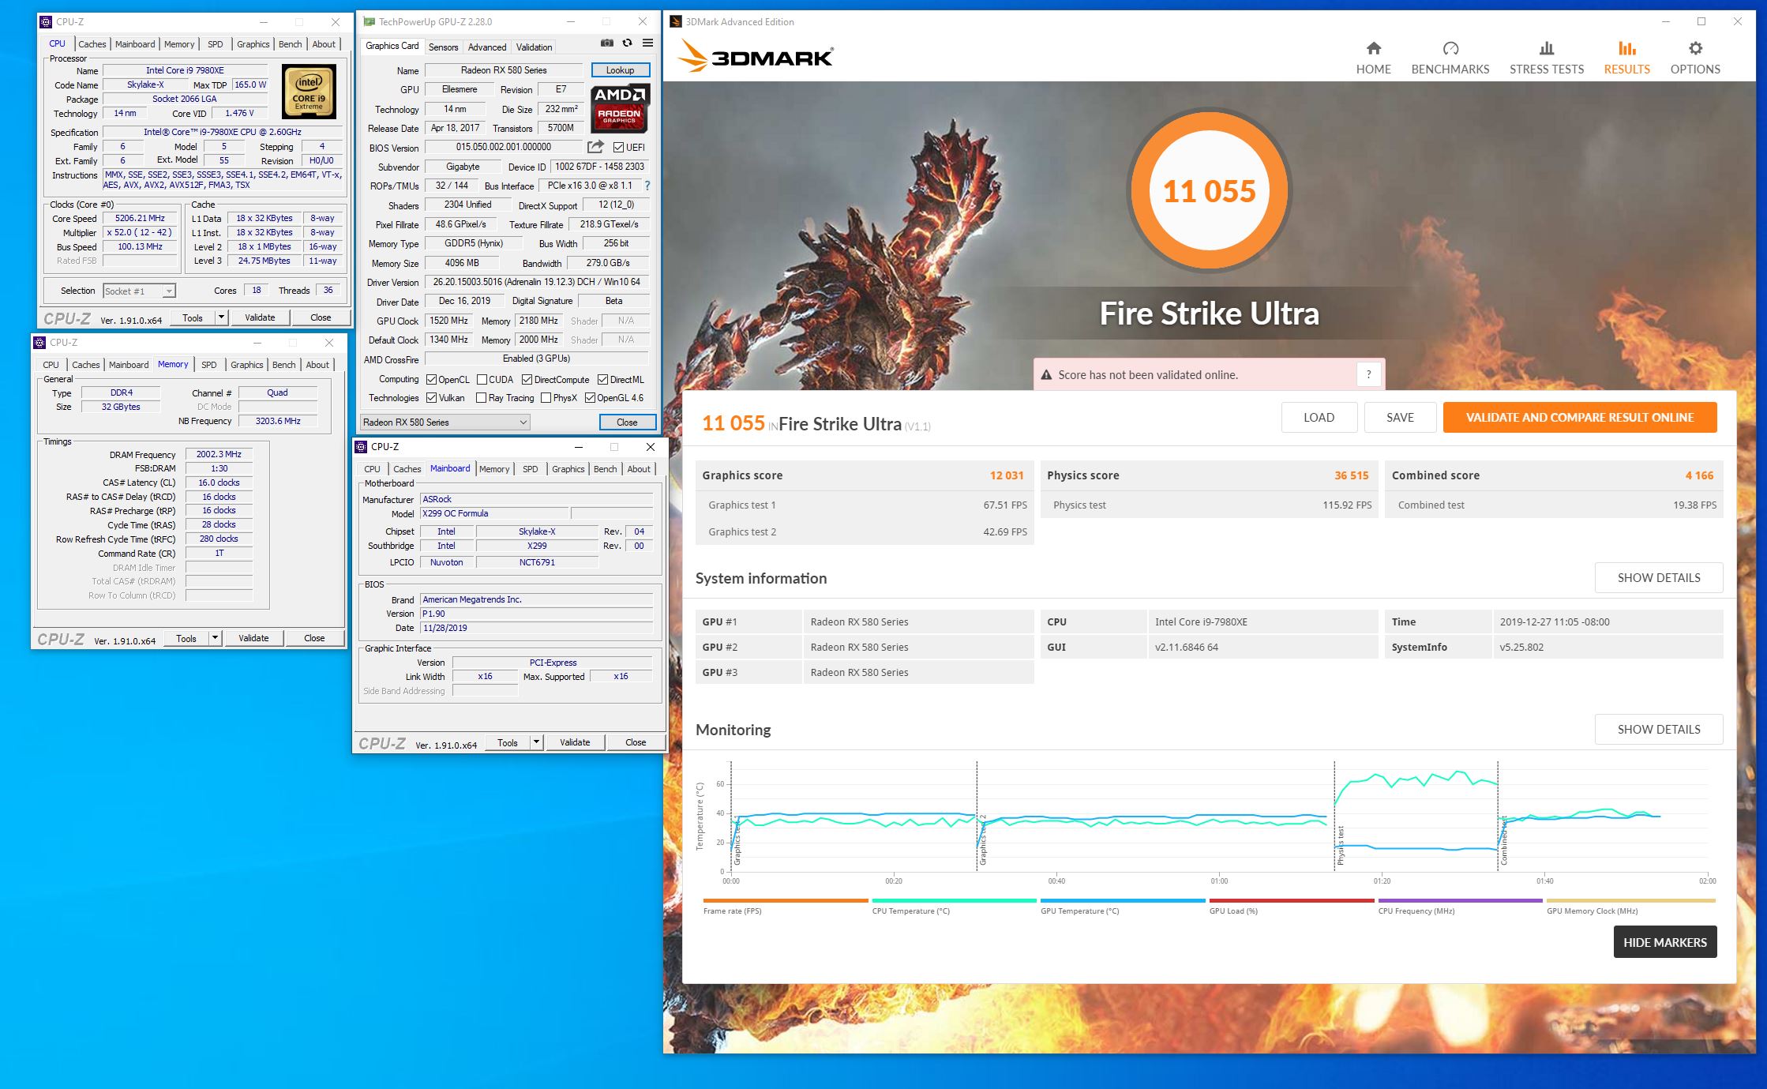Click the Bus Interface question mark
The width and height of the screenshot is (1767, 1089).
click(647, 186)
